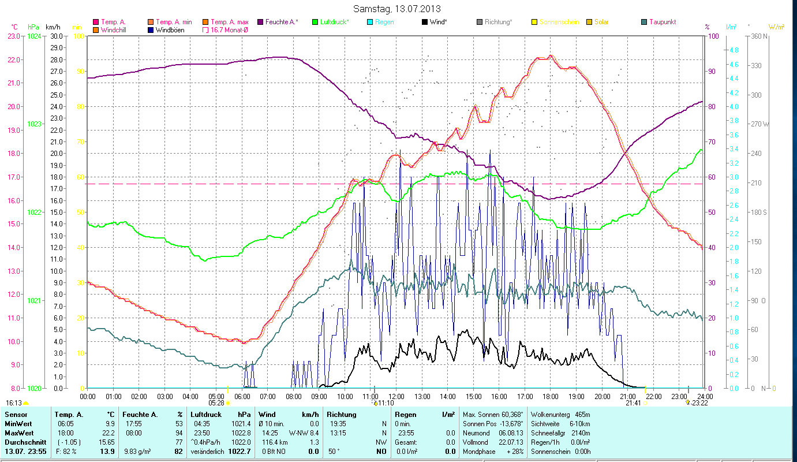Screen dimensions: 797x462
Task: Click the MinWert row label
Action: tap(18, 424)
